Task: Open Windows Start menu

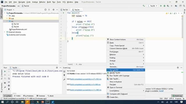Action: tap(2, 102)
